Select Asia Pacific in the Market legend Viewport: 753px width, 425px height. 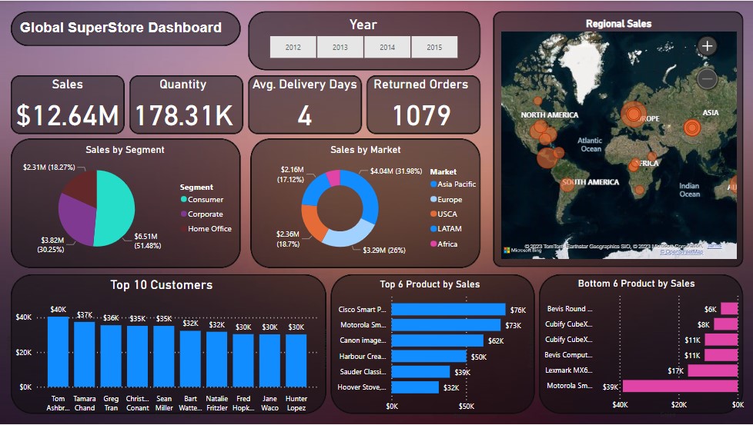point(457,184)
